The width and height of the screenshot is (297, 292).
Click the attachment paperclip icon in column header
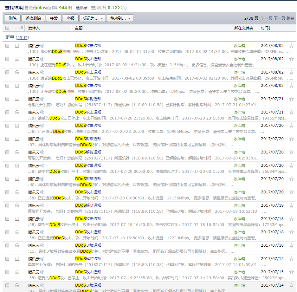tap(22, 28)
